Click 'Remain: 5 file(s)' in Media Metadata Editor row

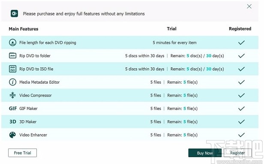point(182,82)
